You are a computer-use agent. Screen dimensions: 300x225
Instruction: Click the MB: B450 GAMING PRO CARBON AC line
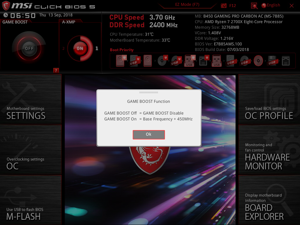pos(239,16)
